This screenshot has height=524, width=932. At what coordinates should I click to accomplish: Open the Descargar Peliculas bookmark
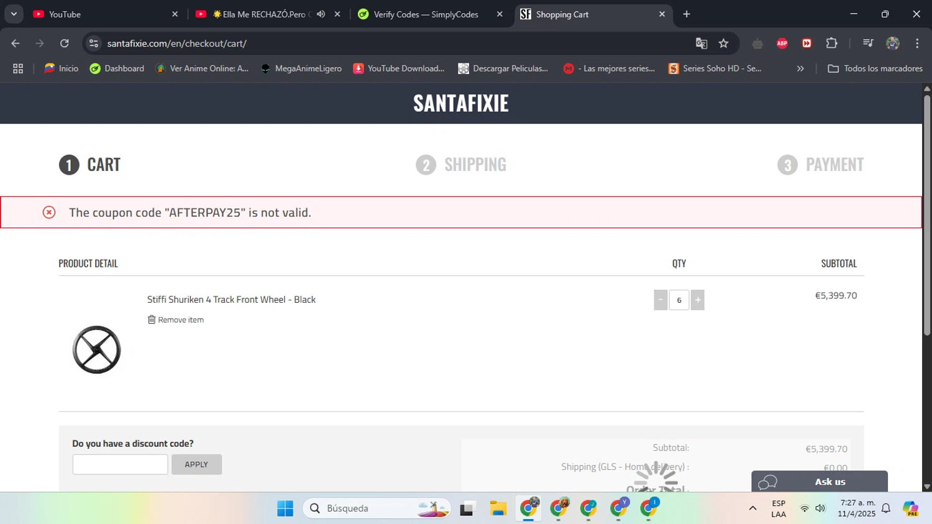click(x=503, y=68)
